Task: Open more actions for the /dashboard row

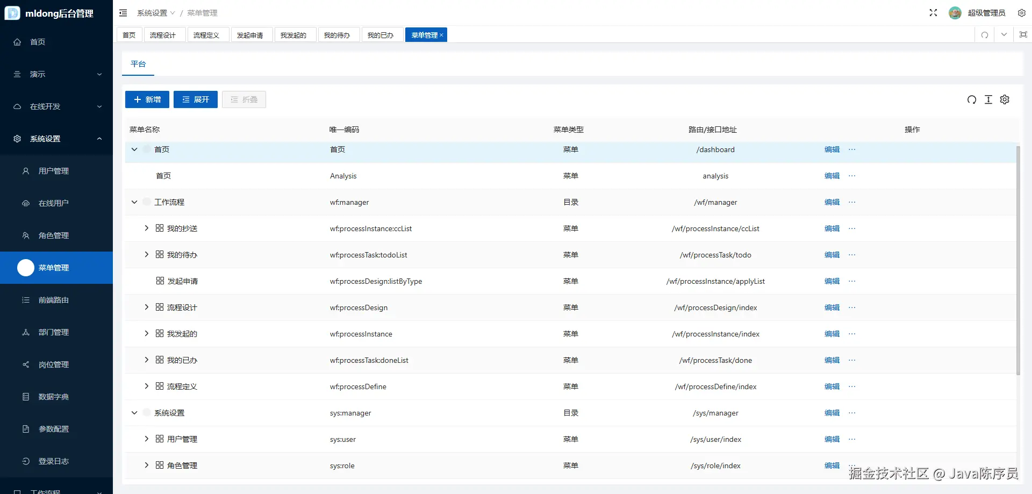Action: [852, 149]
